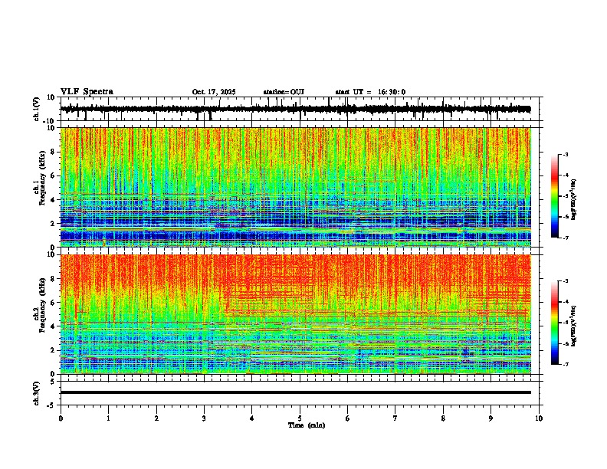607x469 pixels.
Task: Click the "-7" tick on ch.2 colorbar
Action: pyautogui.click(x=565, y=364)
